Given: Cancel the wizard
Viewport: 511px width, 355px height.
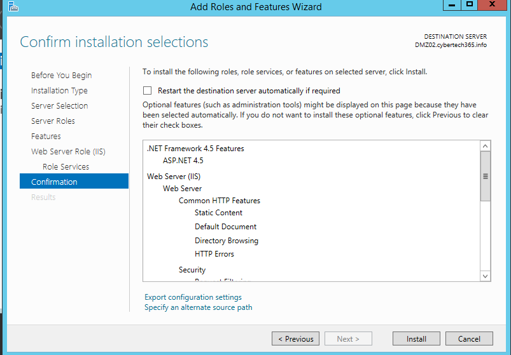Looking at the screenshot, I should tap(469, 338).
